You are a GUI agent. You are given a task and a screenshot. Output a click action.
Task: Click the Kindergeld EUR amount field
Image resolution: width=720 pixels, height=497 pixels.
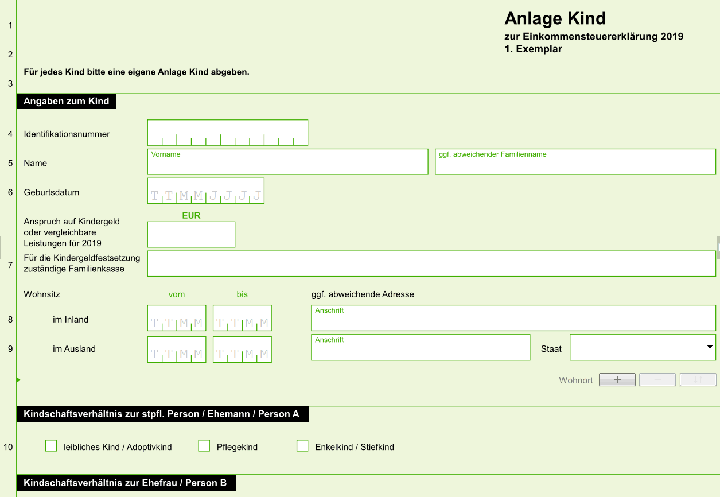coord(191,234)
